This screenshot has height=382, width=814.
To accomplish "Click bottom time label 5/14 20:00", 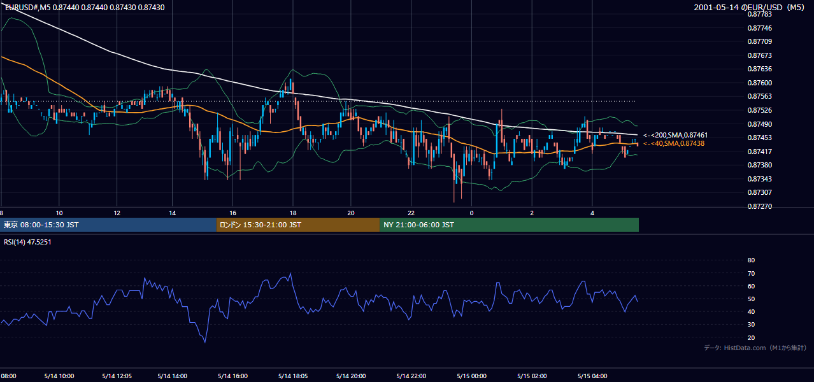I will click(x=351, y=376).
